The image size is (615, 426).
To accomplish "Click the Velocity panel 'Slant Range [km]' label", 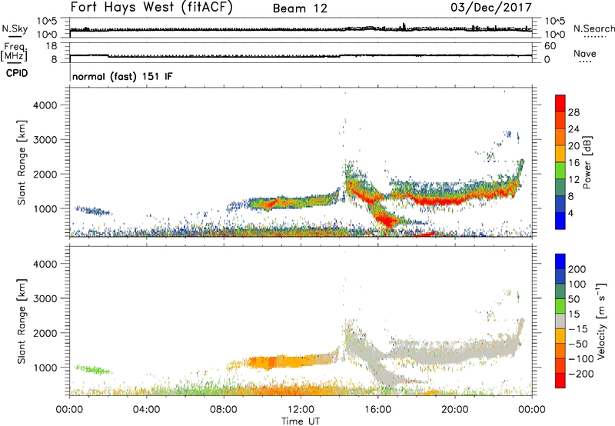I will tap(21, 321).
